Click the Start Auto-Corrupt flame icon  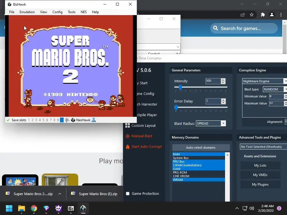[x=128, y=147]
